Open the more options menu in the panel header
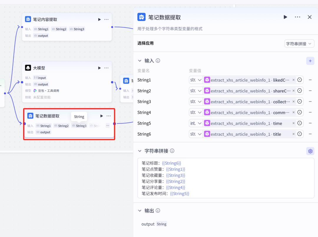 click(297, 17)
